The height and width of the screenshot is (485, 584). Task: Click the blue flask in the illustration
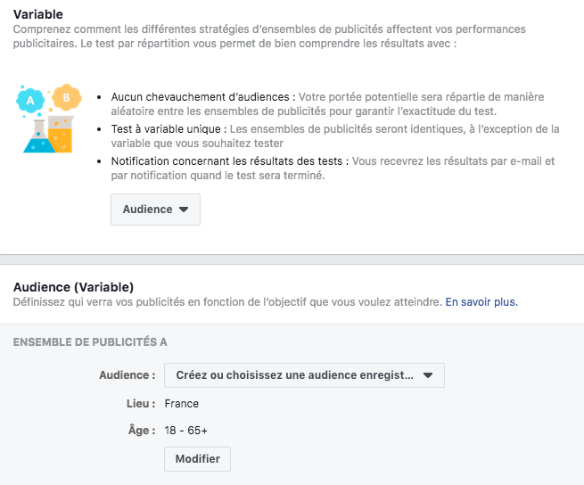tap(36, 136)
